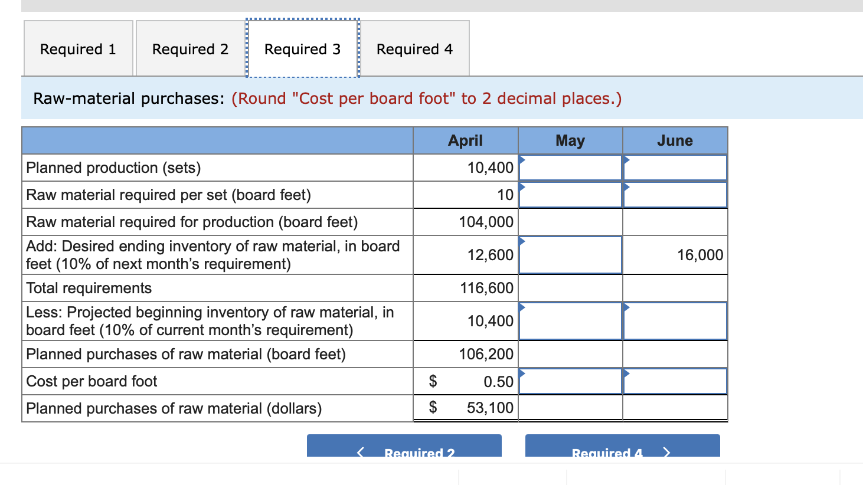Select the 'Total requirements' row label
Image resolution: width=863 pixels, height=485 pixels.
coord(89,288)
